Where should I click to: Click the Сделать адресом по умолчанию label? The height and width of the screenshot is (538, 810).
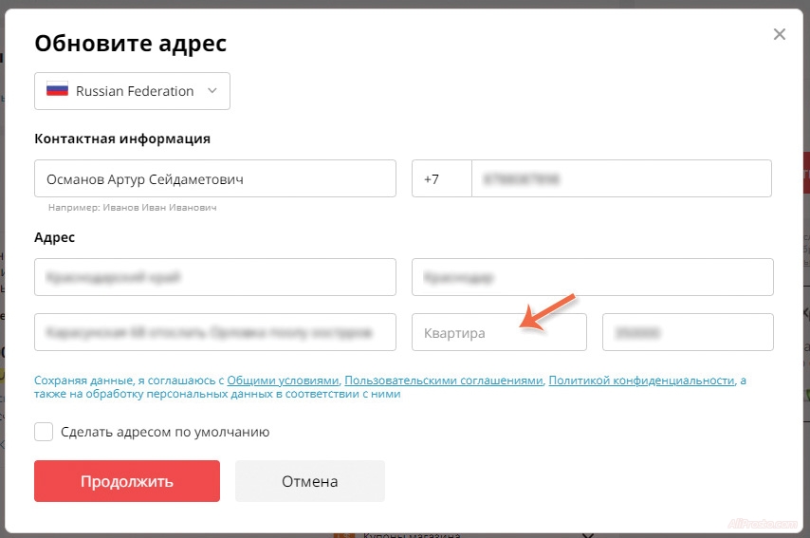(x=165, y=432)
